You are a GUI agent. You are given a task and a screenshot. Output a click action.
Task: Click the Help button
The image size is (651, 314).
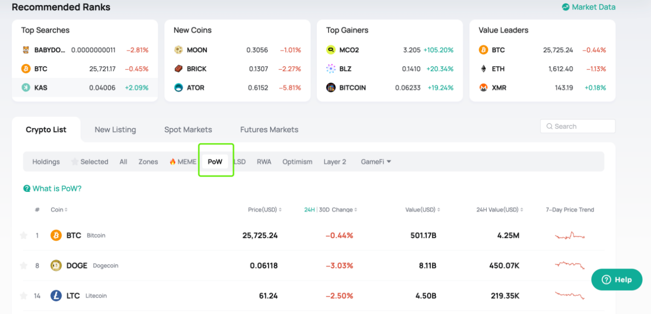[x=617, y=280]
